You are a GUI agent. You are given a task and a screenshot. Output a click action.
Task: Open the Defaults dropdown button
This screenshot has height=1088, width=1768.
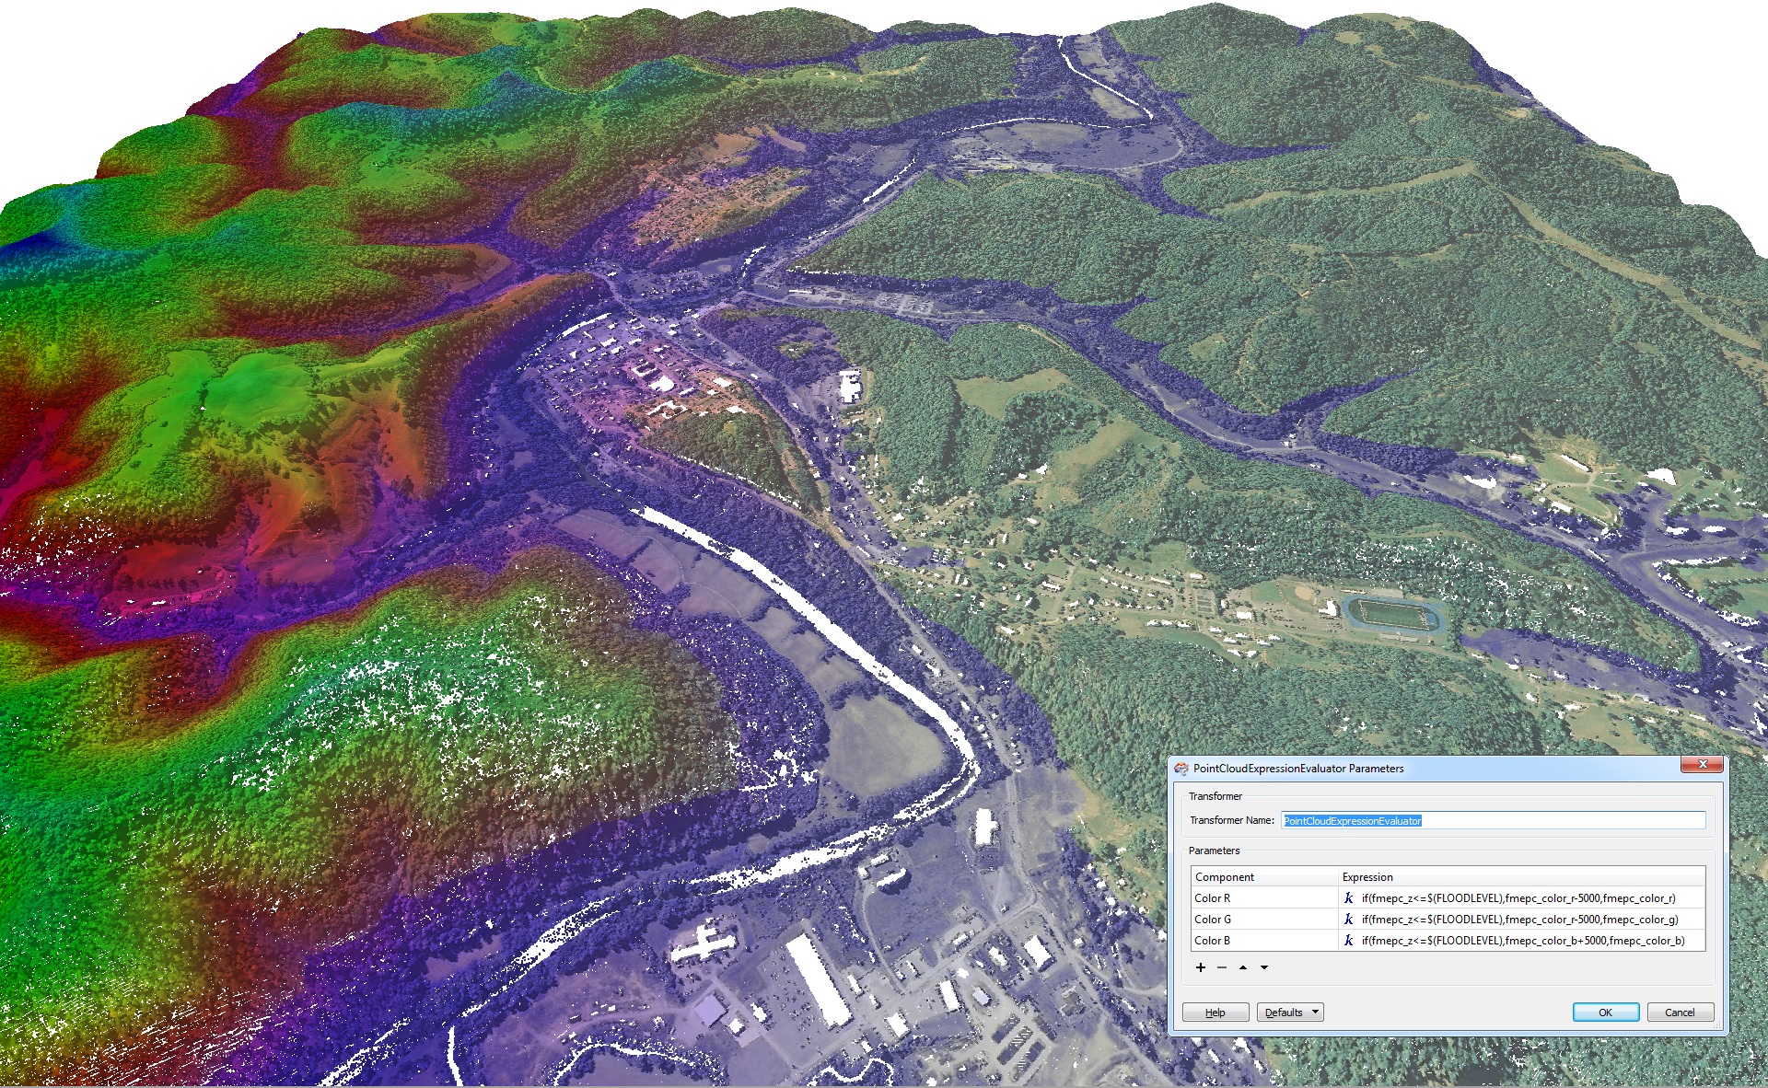(1290, 1013)
